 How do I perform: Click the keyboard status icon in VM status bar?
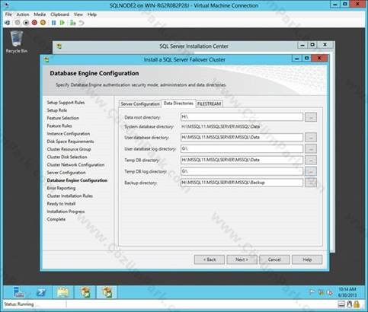click(341, 304)
